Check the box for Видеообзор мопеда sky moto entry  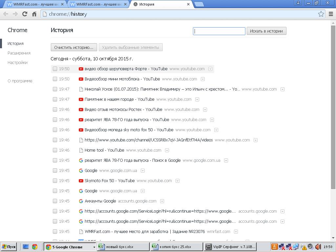pos(55,130)
